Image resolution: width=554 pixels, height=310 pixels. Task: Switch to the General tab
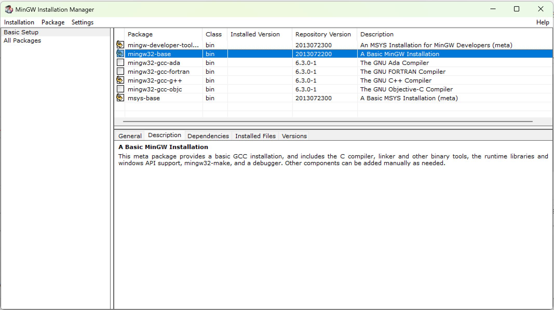click(x=130, y=136)
